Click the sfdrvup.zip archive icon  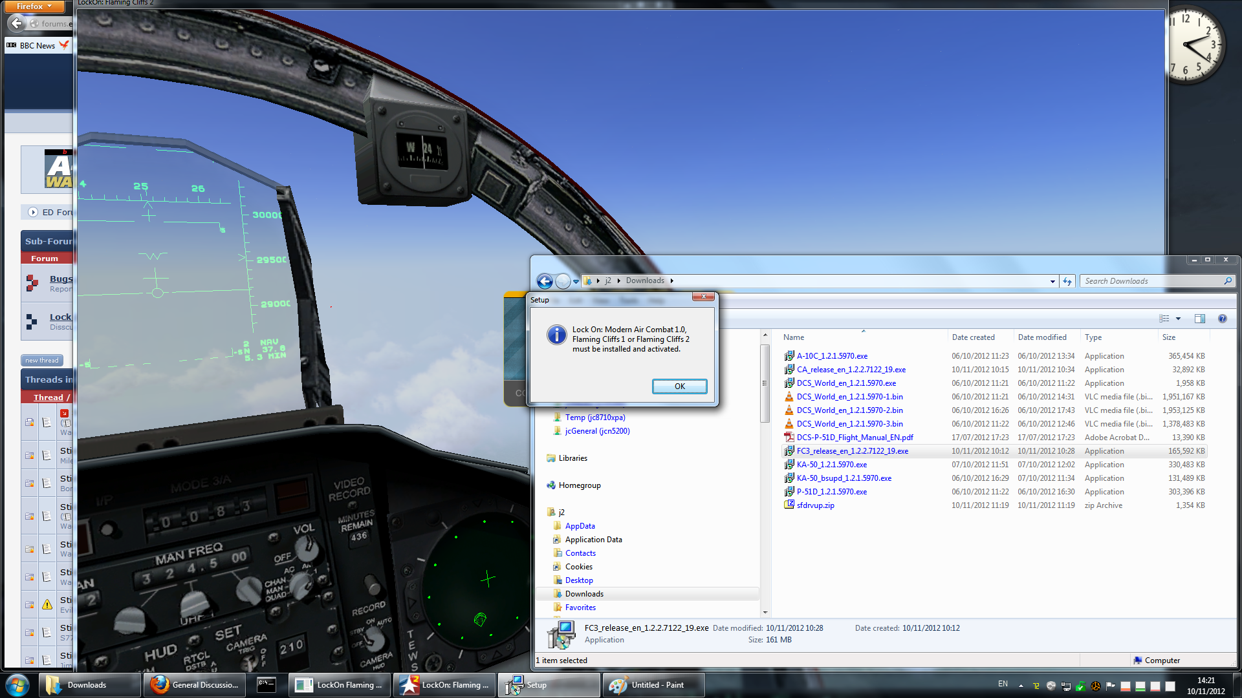point(789,505)
